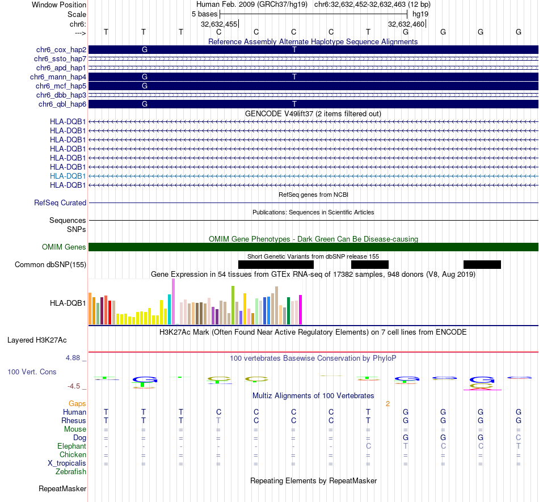
Task: Open OMIM Gene Phenotypes track title
Action: click(x=313, y=239)
